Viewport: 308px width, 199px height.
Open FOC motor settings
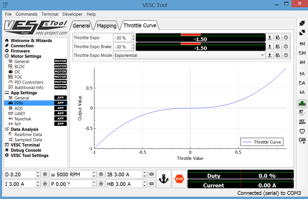tap(19, 77)
